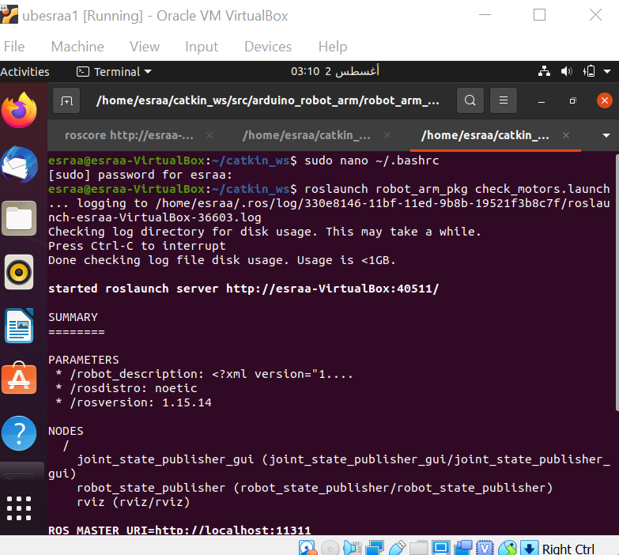Open the Files manager in the dock
The width and height of the screenshot is (619, 555).
[19, 218]
